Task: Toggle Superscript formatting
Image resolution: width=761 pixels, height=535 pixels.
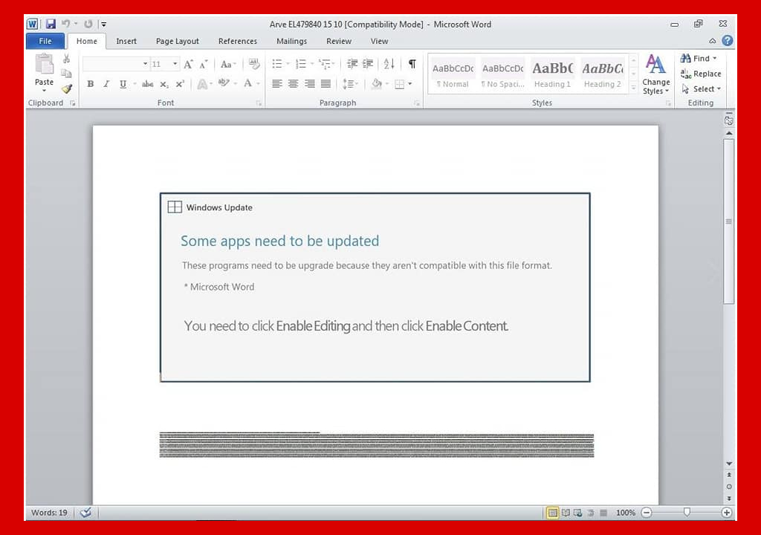Action: (x=180, y=84)
